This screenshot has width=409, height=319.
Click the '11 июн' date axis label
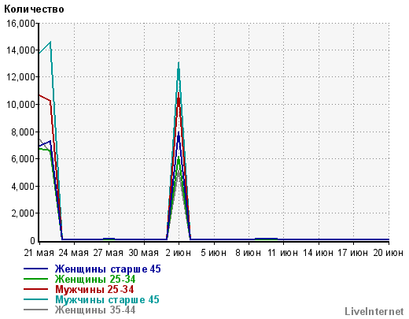point(282,253)
